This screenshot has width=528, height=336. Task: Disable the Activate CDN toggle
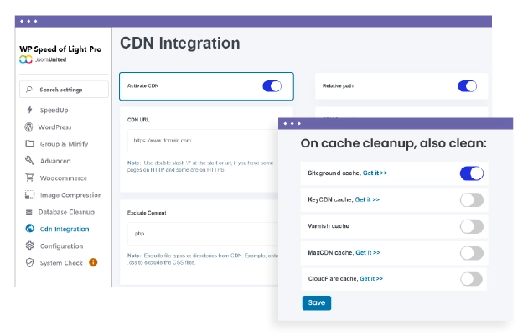click(x=272, y=86)
